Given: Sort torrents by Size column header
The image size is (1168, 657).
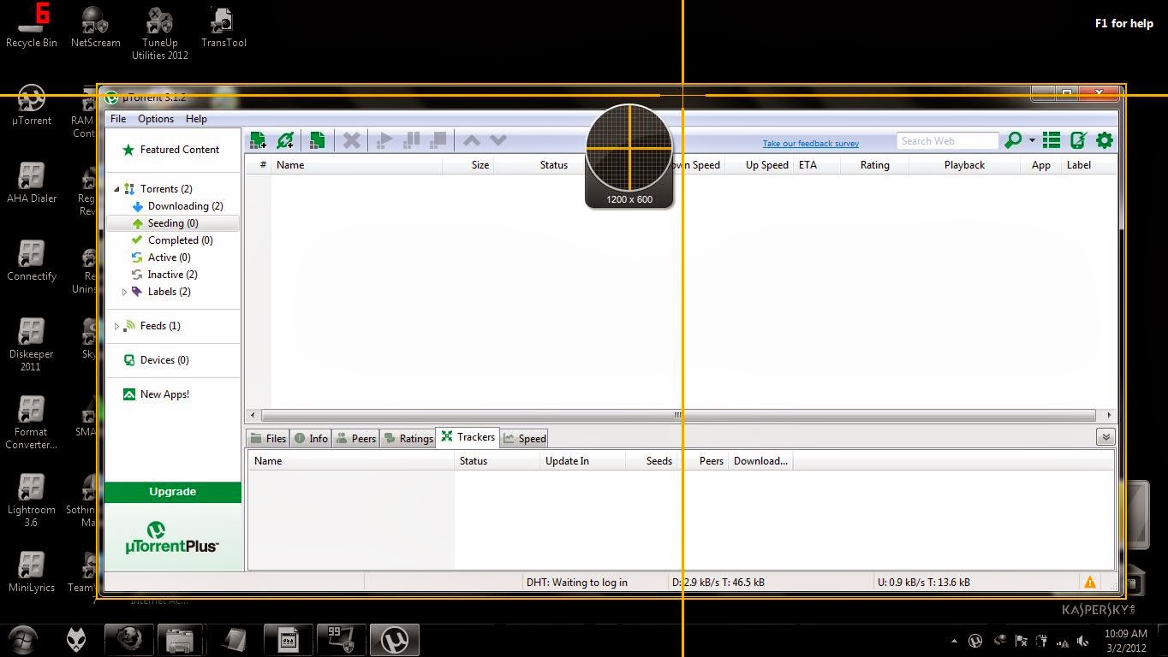Looking at the screenshot, I should 468,165.
